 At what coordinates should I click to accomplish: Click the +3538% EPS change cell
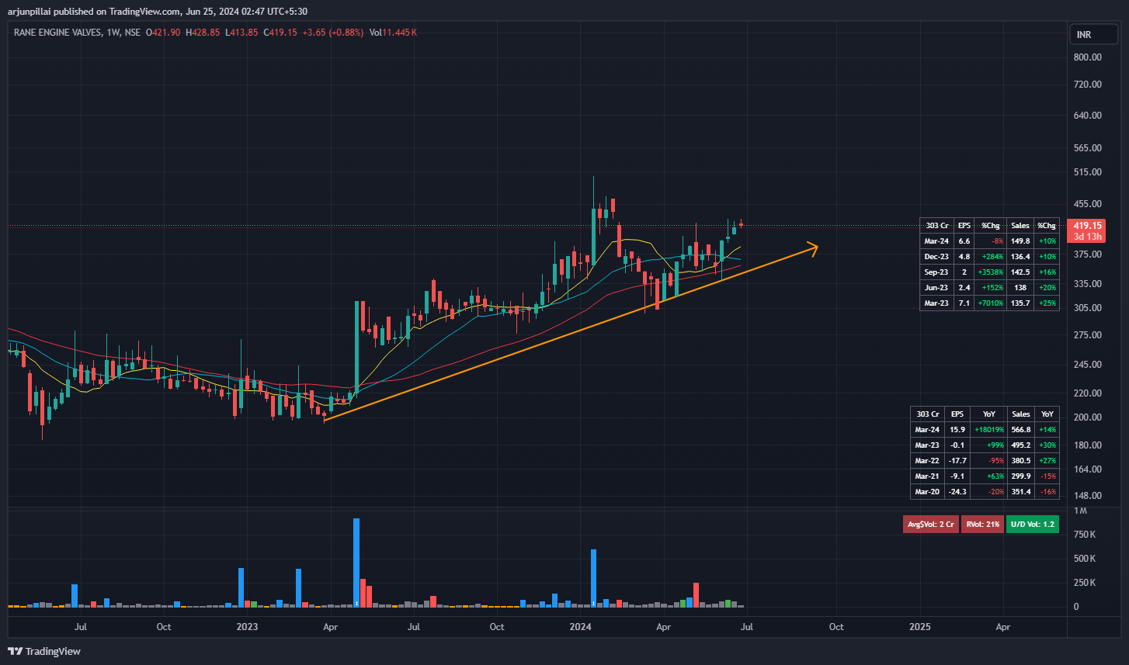(x=990, y=272)
